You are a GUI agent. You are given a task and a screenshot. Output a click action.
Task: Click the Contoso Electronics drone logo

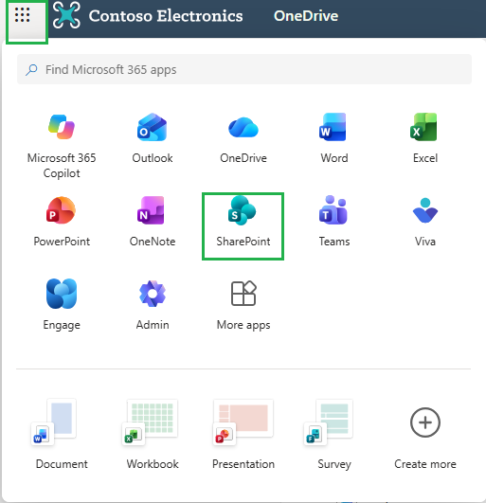pos(66,15)
